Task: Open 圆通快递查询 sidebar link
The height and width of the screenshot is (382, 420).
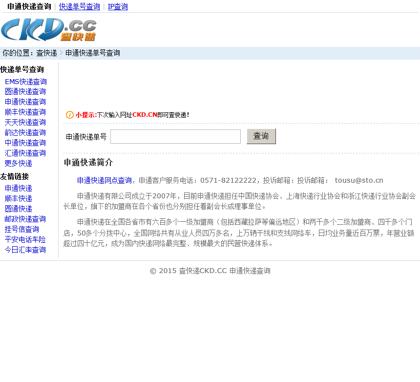Action: [x=25, y=92]
